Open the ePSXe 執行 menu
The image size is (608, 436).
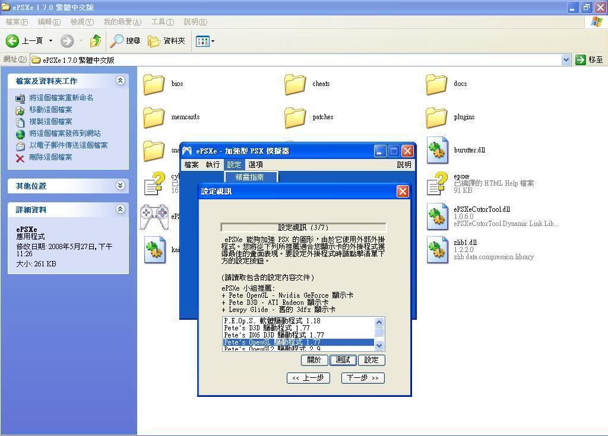point(213,165)
